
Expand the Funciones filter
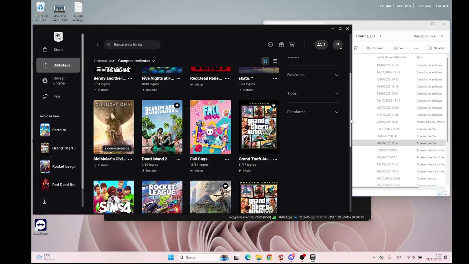[x=313, y=75]
